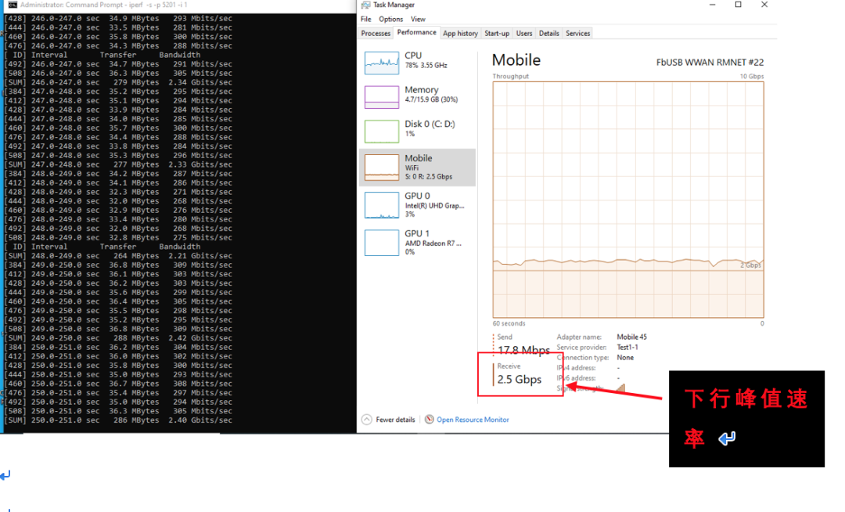Select the Memory performance graph thumbnail
Screen dimensions: 845x512
click(x=382, y=97)
